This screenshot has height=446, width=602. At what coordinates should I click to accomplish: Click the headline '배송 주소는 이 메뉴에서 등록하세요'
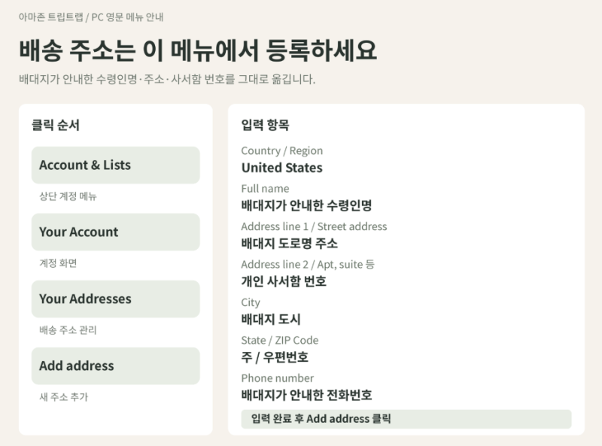(198, 50)
